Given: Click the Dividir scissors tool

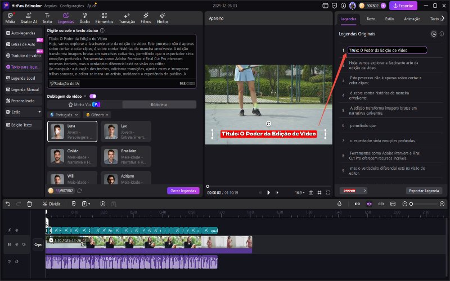Looking at the screenshot, I should click(x=51, y=204).
